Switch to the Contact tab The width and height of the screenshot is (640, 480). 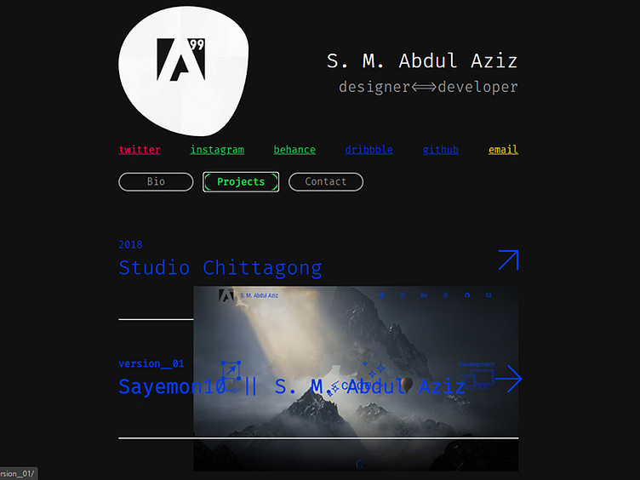point(326,181)
